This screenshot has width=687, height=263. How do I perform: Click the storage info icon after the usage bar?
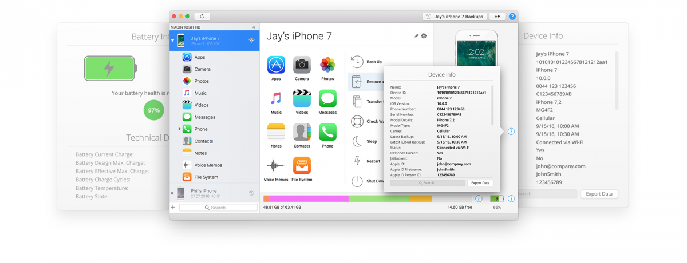(x=479, y=198)
